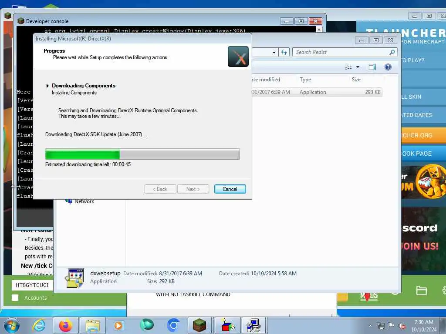
Task: Open the Windows Start orb
Action: point(12,325)
